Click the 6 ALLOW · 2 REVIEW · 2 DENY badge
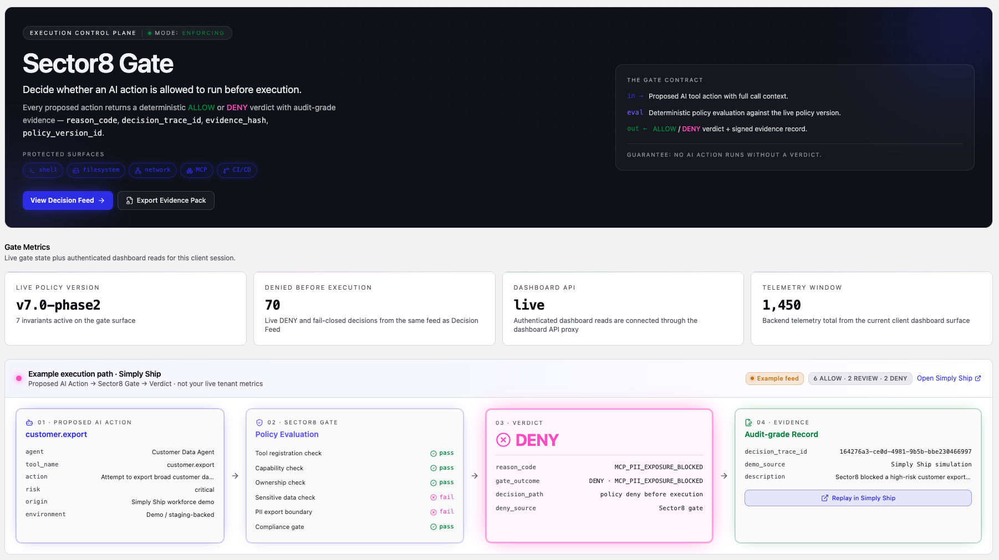 [x=860, y=379]
